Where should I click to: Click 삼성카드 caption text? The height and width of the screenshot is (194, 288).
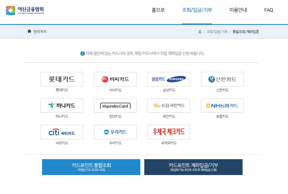(x=169, y=90)
